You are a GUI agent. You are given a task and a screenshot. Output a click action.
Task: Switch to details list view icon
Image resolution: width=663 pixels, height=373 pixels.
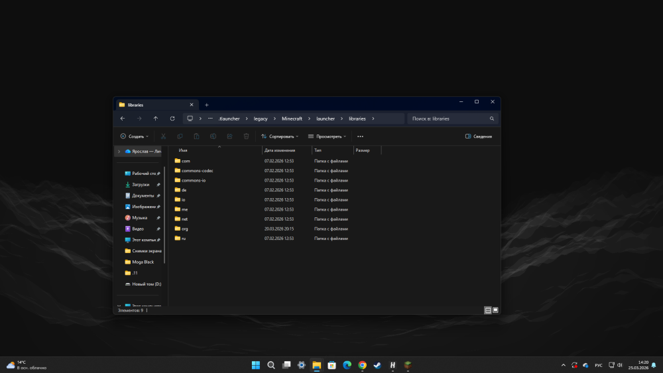(x=488, y=310)
